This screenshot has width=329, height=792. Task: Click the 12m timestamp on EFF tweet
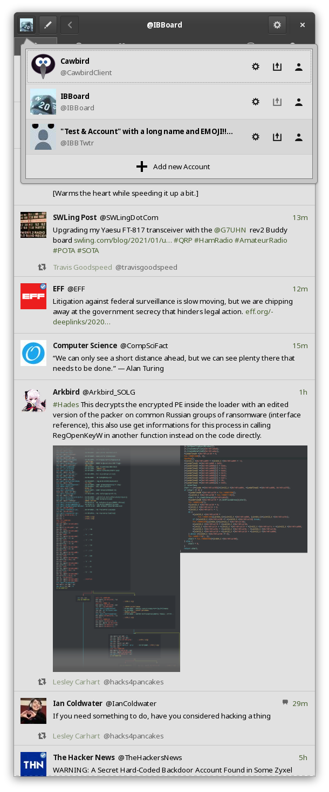coord(300,289)
